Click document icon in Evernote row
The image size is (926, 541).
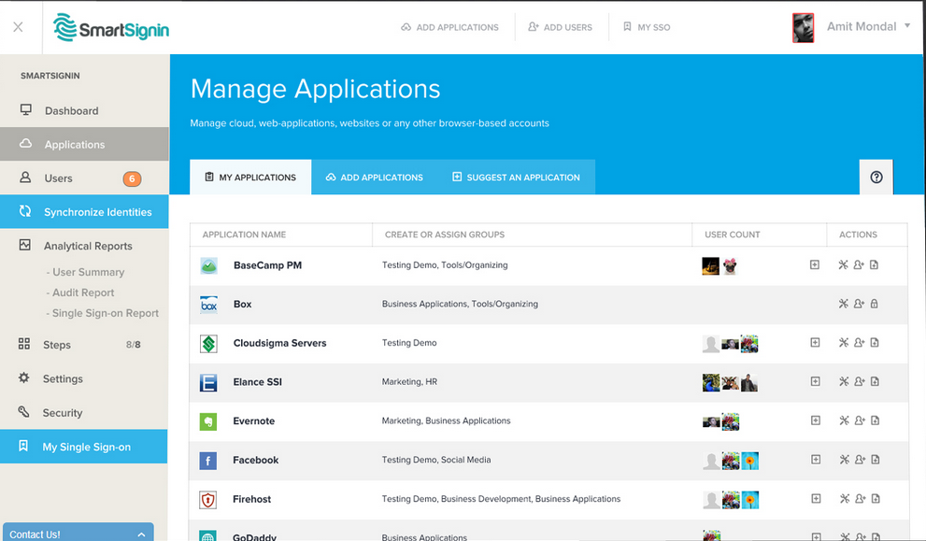[x=876, y=420]
